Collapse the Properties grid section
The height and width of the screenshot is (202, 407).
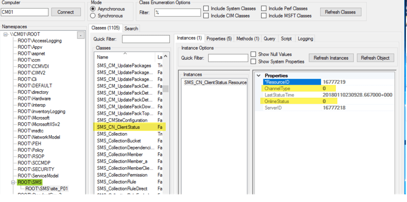click(x=259, y=76)
